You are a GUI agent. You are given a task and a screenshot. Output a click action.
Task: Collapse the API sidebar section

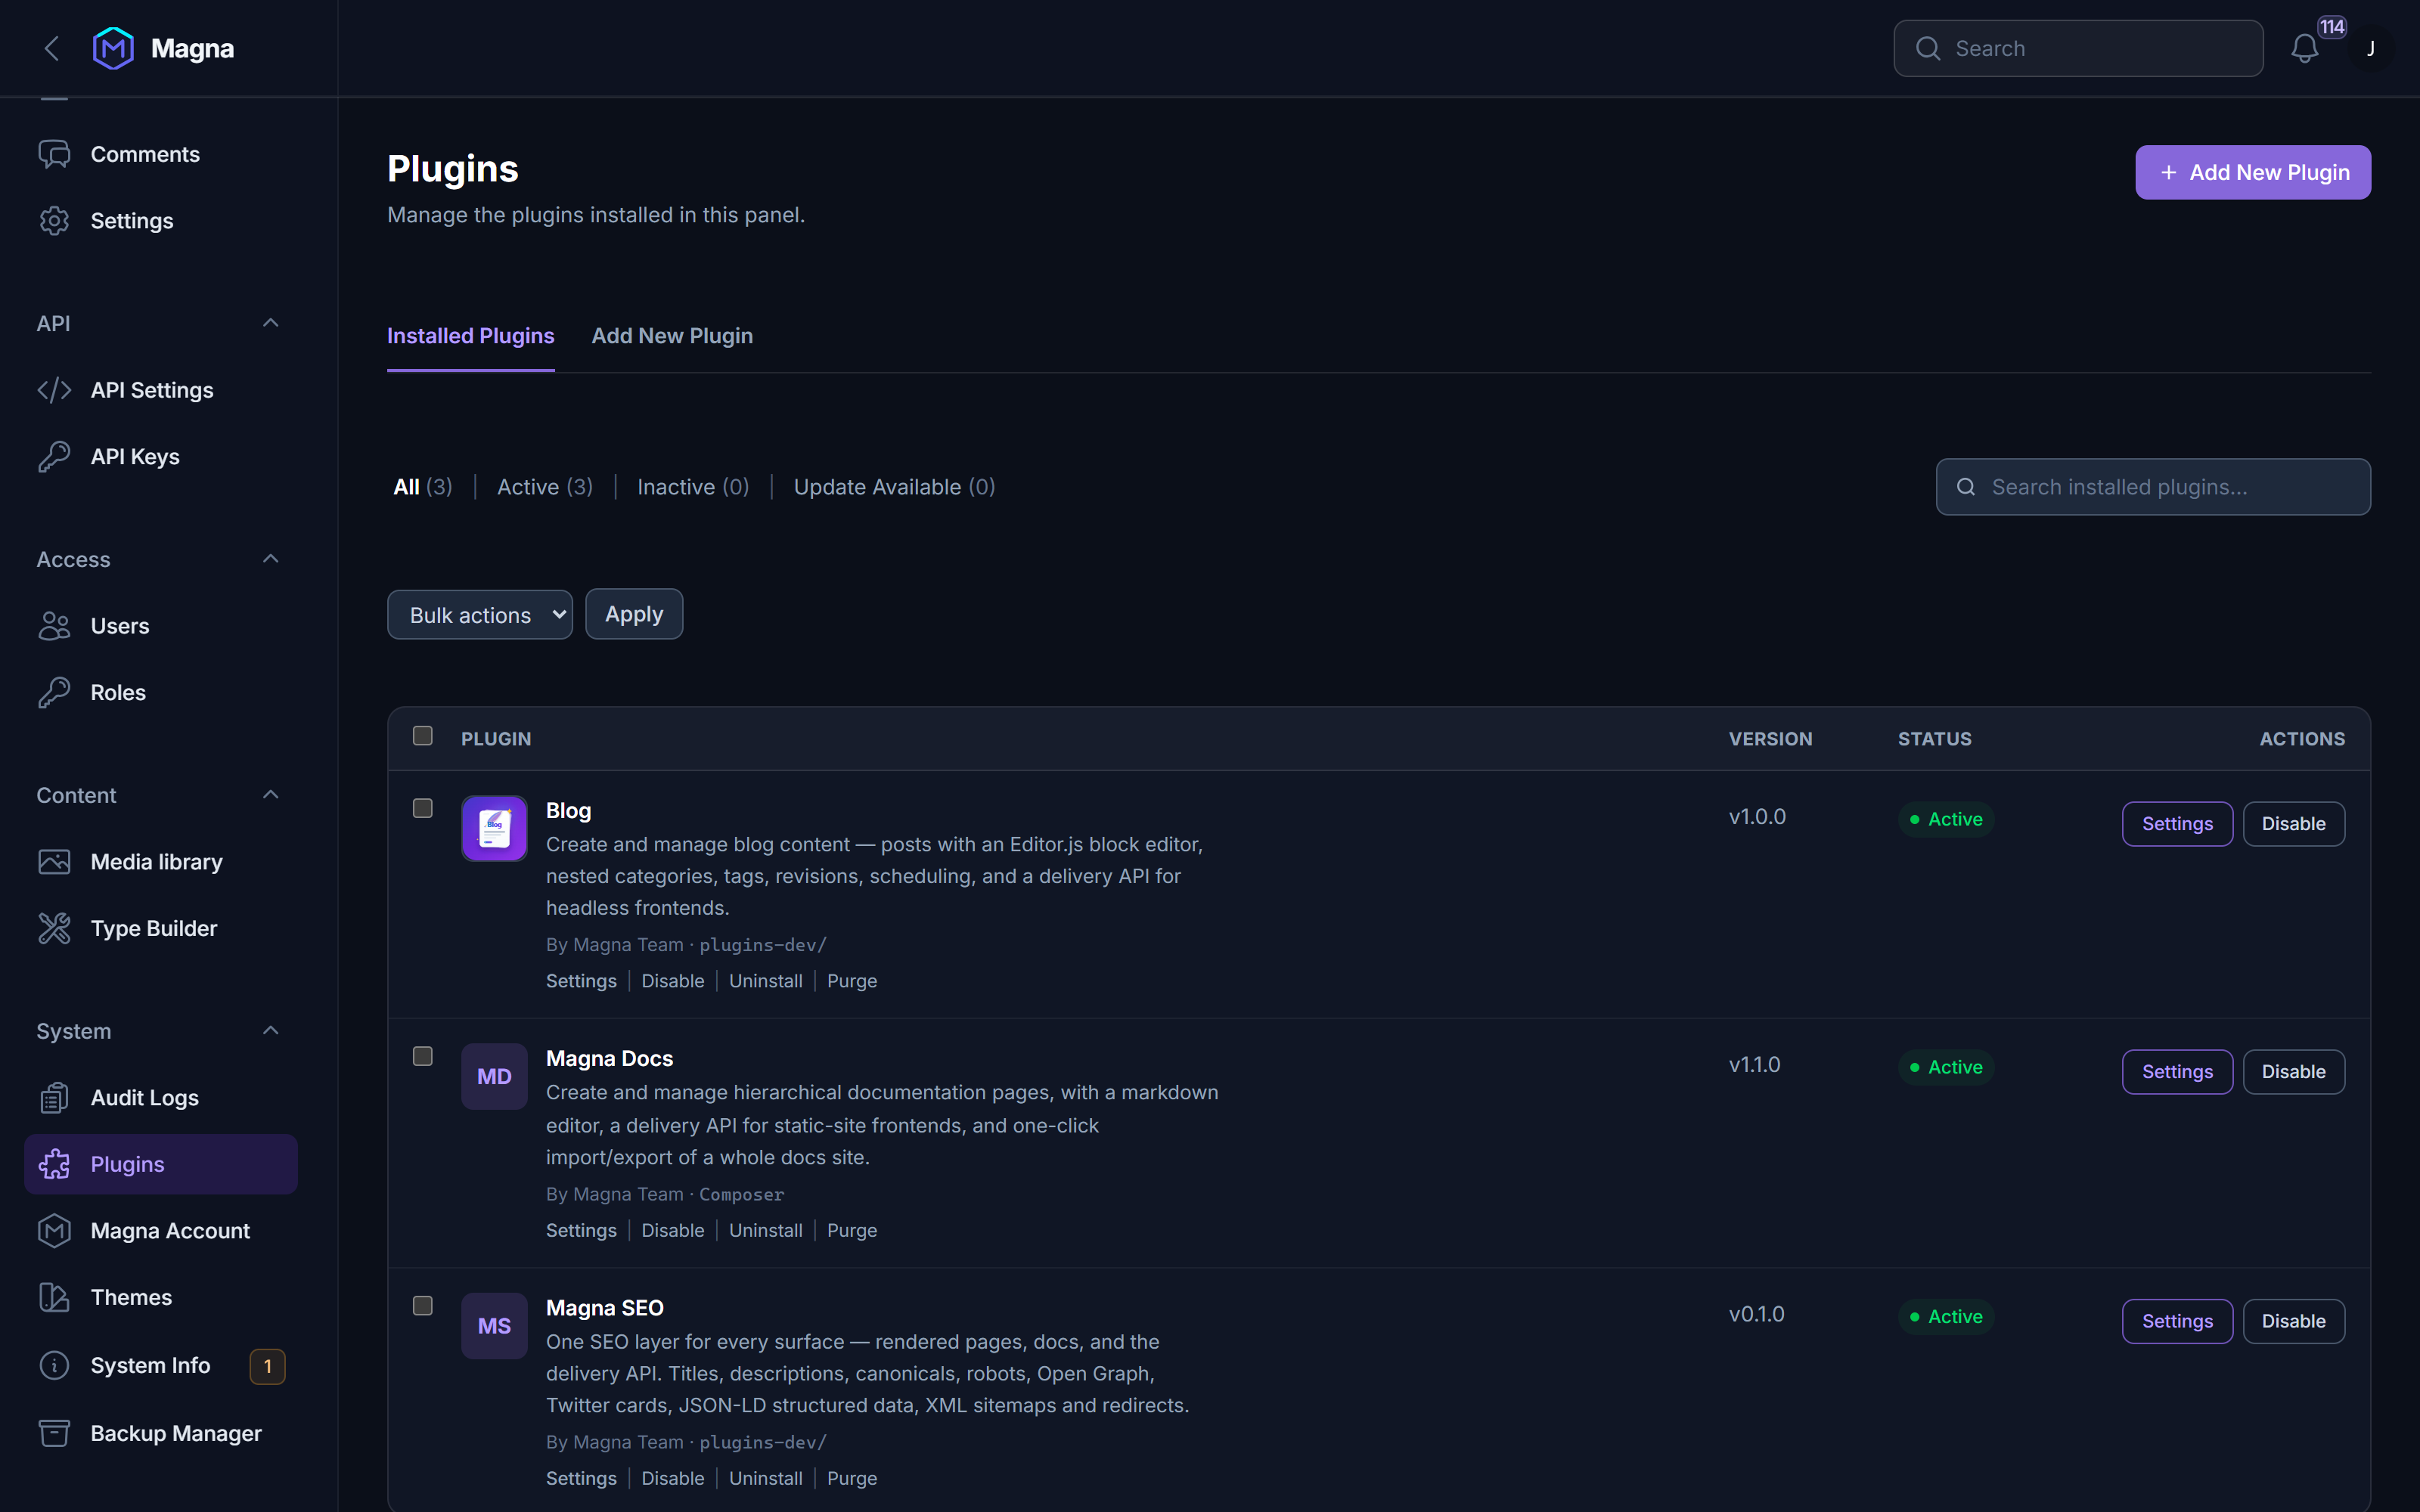click(x=270, y=323)
